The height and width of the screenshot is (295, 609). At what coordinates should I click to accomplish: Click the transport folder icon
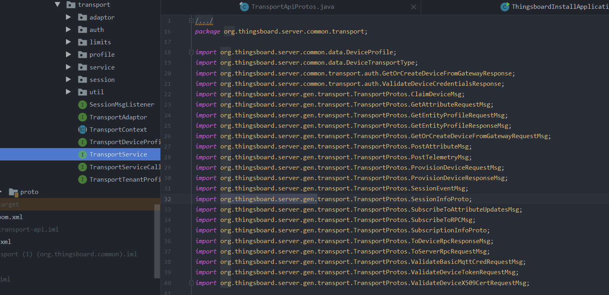[71, 5]
